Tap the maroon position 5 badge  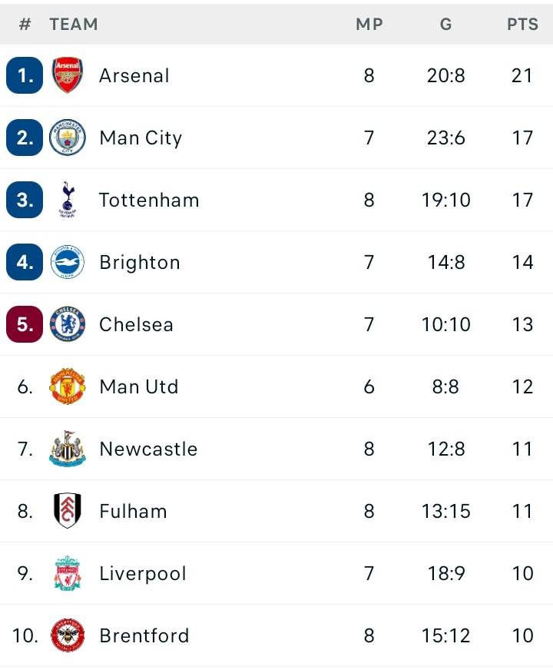(x=25, y=324)
